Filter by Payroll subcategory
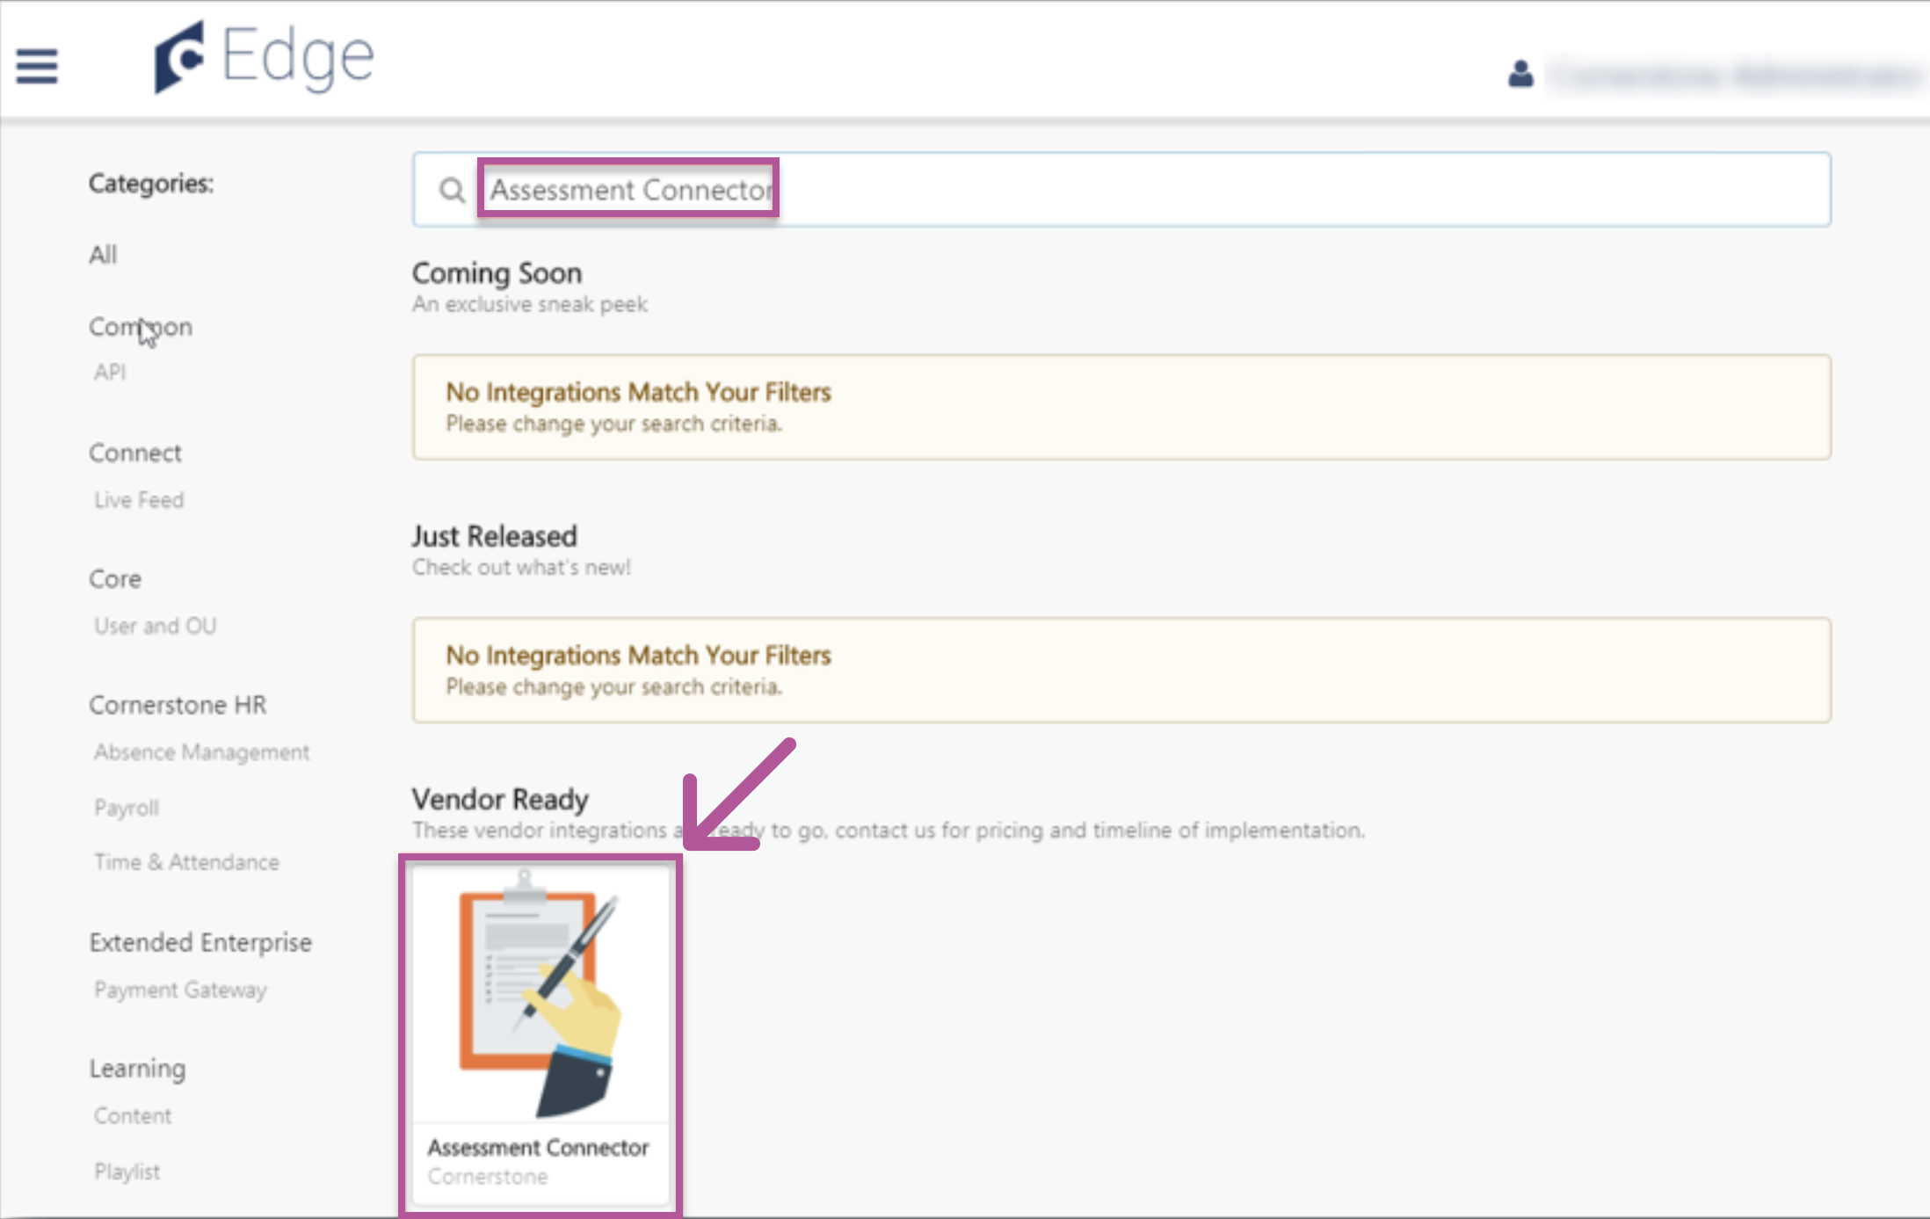 [127, 808]
